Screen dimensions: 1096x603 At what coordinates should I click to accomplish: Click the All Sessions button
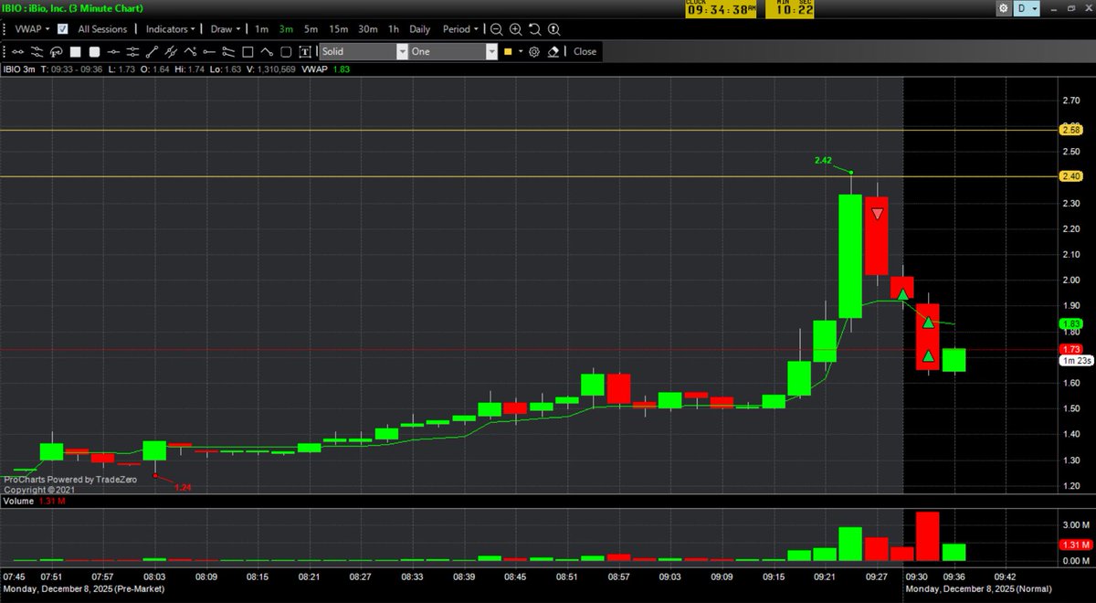tap(102, 29)
